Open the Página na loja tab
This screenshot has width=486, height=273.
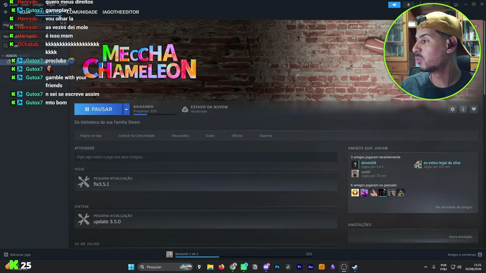click(90, 135)
